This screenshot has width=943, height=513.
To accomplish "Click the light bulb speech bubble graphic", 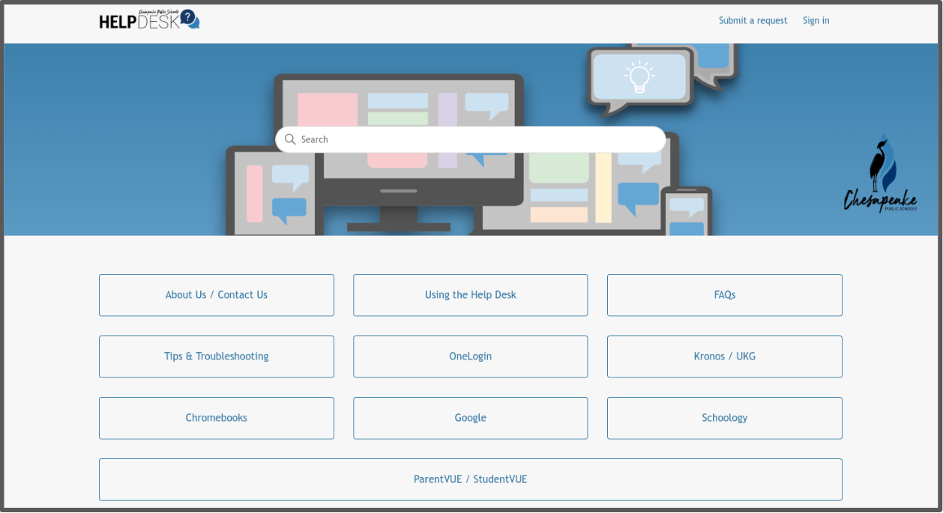I will pos(638,75).
